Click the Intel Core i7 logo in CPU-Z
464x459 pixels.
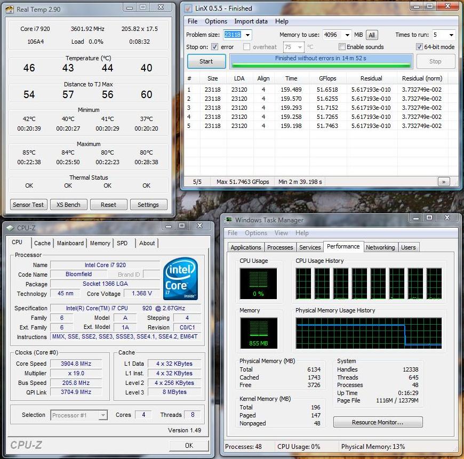pos(180,278)
